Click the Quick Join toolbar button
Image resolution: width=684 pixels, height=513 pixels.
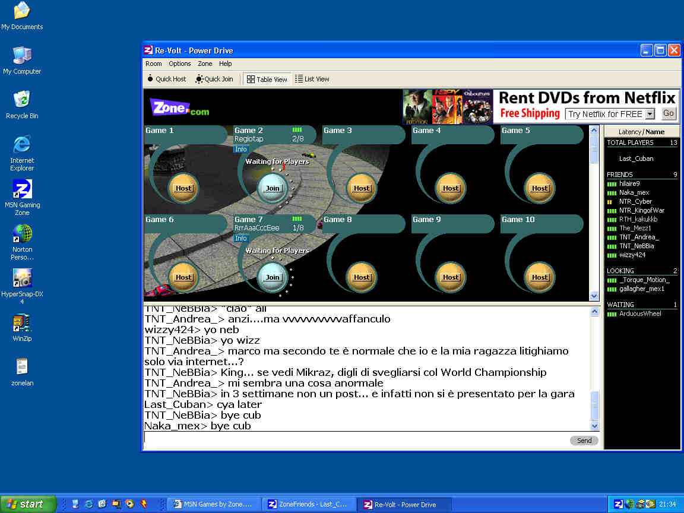coord(214,79)
